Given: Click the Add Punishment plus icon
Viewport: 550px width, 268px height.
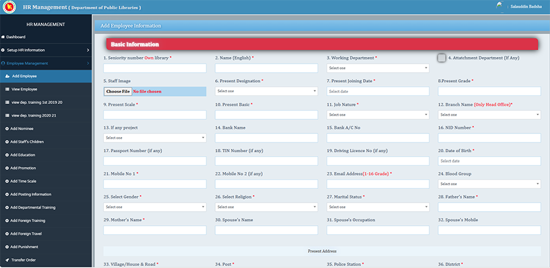Looking at the screenshot, I should tap(7, 247).
